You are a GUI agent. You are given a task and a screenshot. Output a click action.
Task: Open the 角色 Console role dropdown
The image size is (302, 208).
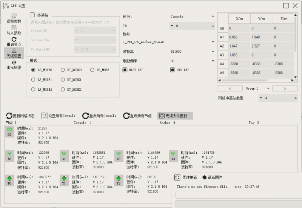point(192,16)
